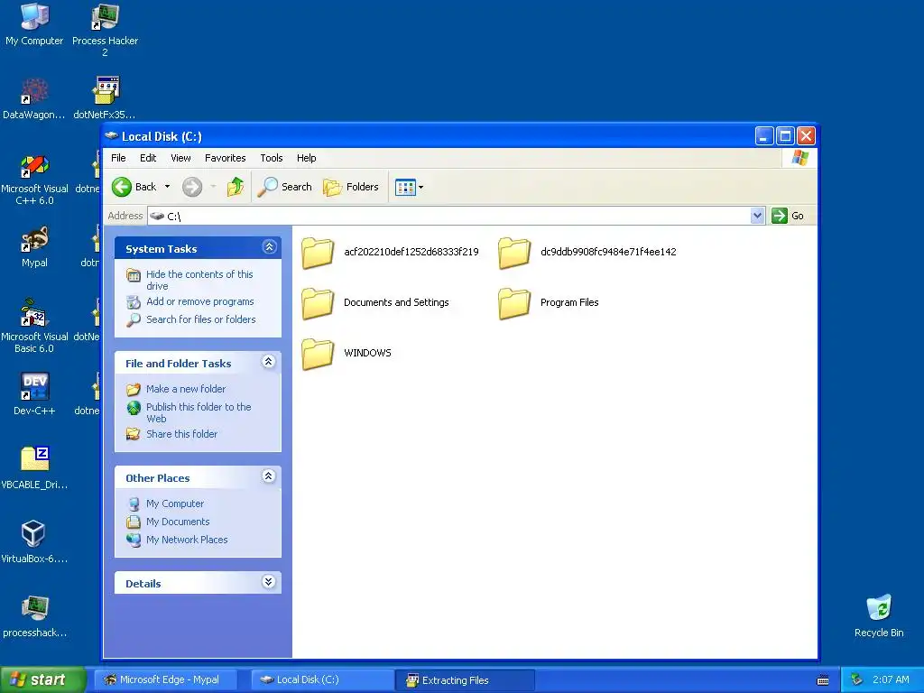Open the Help menu

pos(307,158)
